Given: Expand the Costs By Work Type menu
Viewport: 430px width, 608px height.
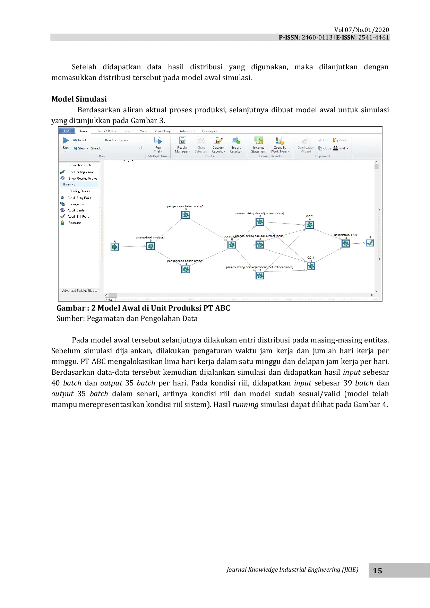Looking at the screenshot, I should [x=279, y=149].
